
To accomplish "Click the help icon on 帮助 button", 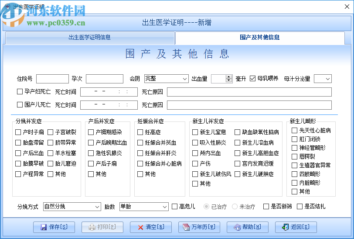I will pyautogui.click(x=237, y=227).
